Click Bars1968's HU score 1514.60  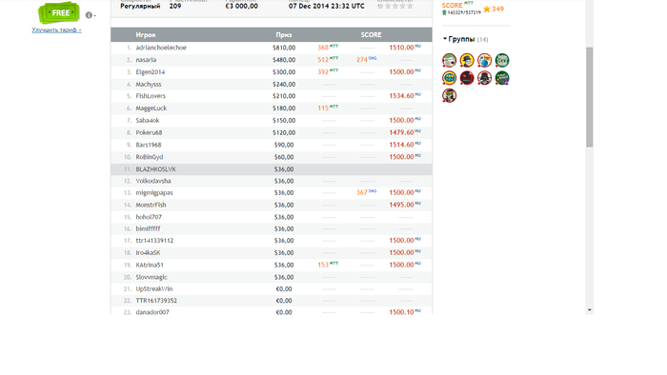[405, 145]
